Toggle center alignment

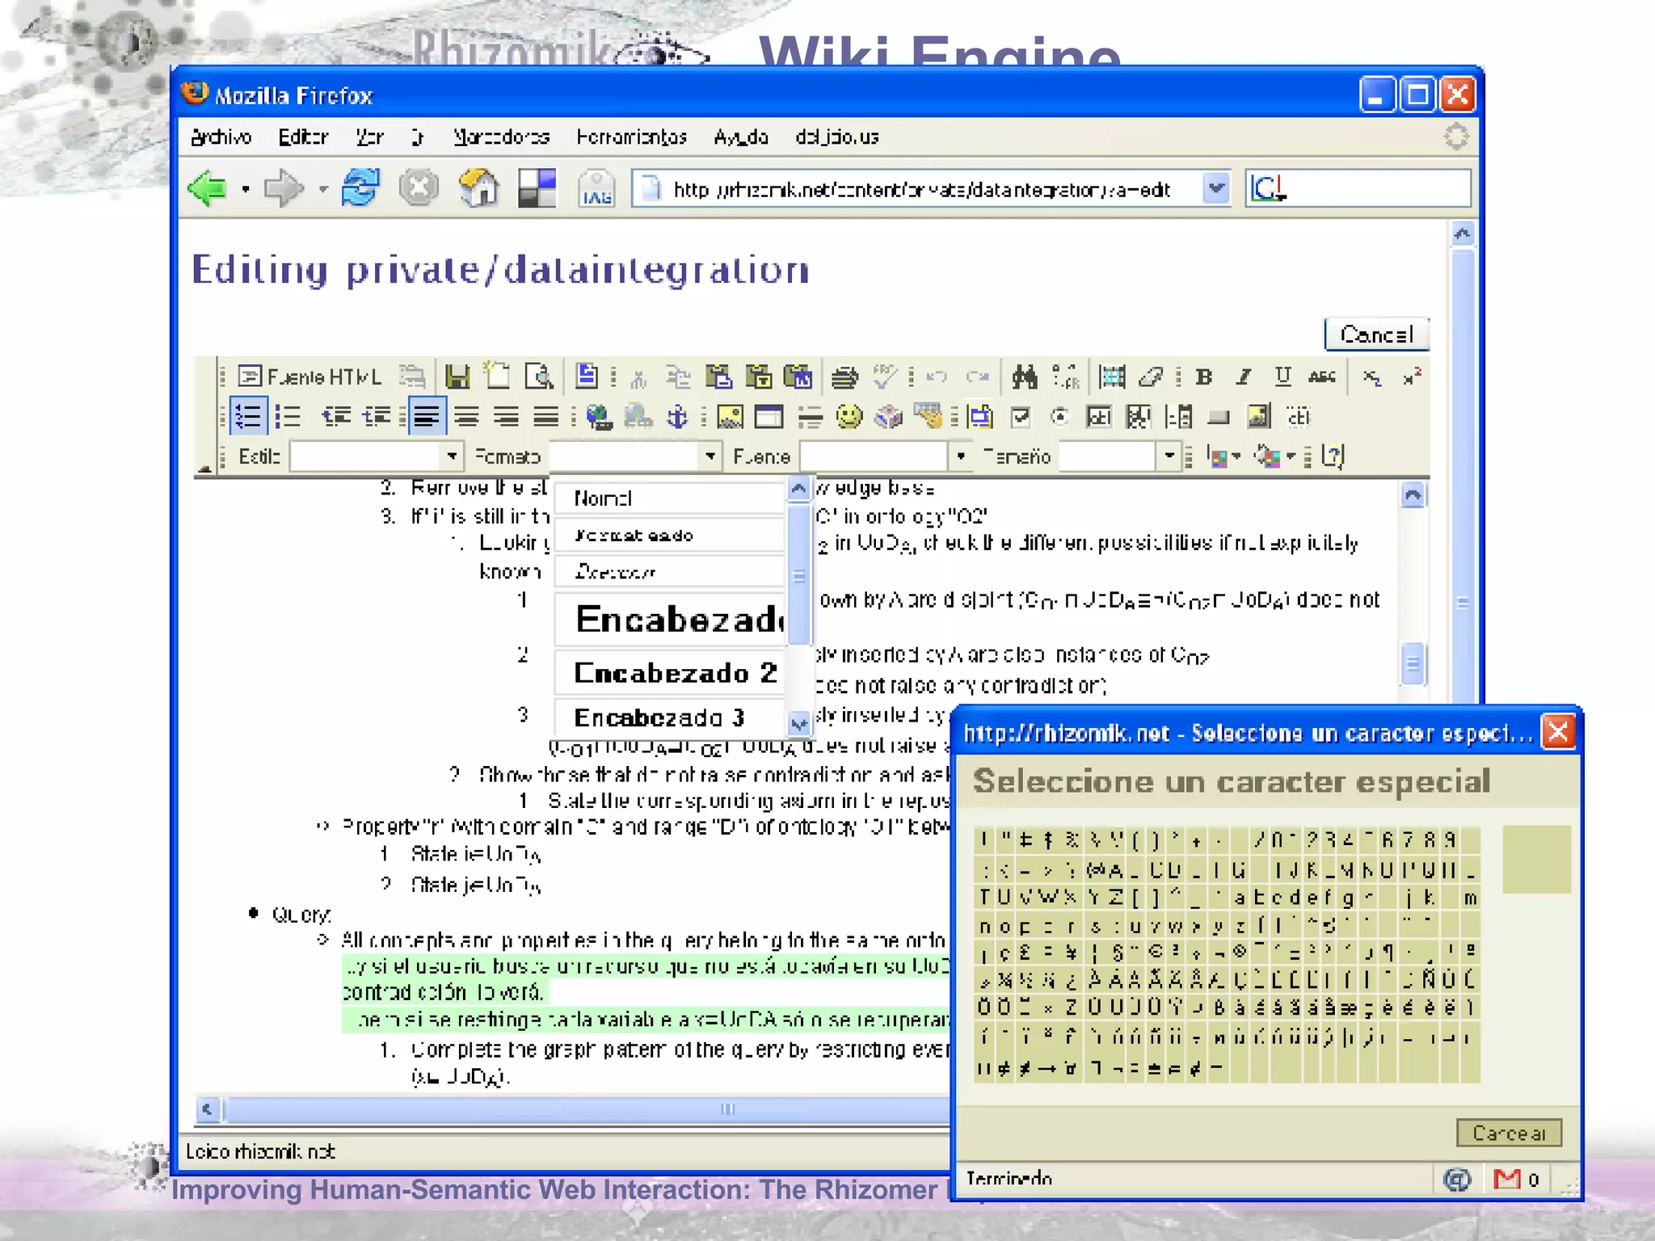(465, 417)
